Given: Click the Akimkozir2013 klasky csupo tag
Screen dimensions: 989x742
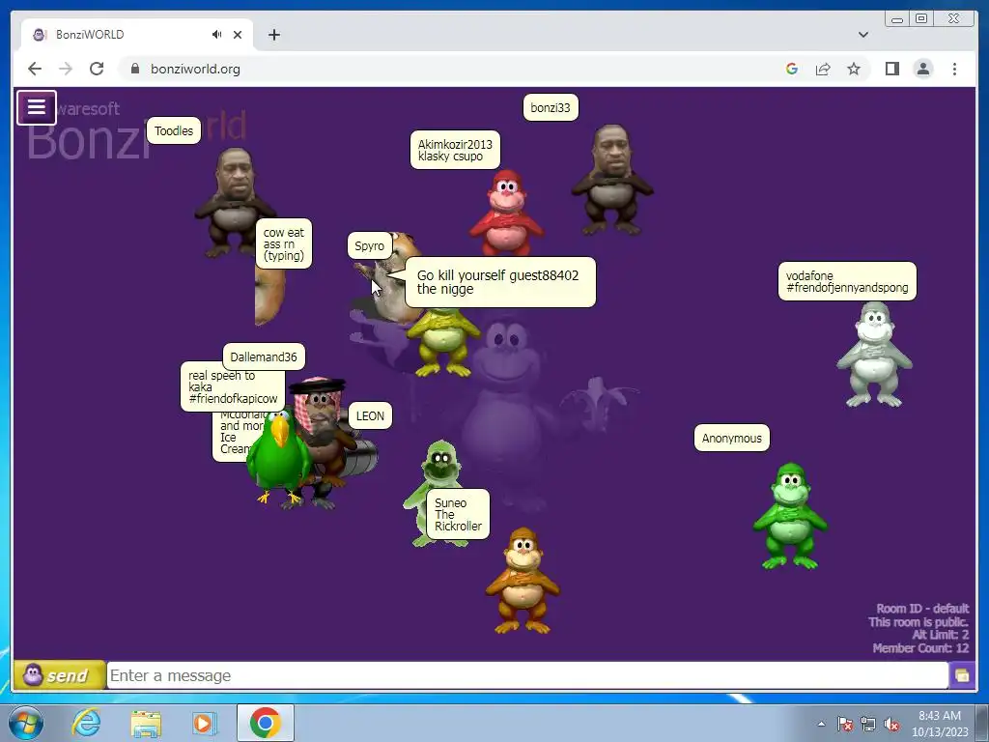Looking at the screenshot, I should coord(455,150).
